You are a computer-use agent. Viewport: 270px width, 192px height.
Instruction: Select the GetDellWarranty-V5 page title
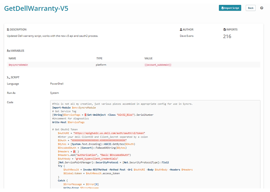pyautogui.click(x=36, y=8)
